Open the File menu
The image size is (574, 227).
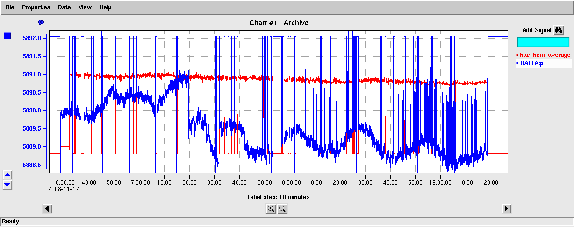pyautogui.click(x=9, y=7)
